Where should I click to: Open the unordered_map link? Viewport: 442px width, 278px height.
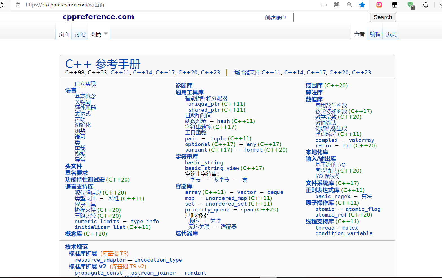click(226, 198)
